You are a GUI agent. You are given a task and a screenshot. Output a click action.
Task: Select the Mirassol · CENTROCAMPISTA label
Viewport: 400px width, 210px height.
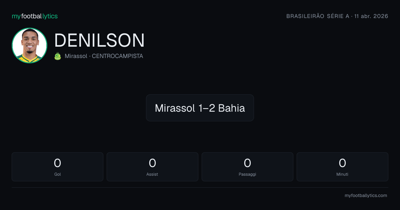[x=104, y=56]
